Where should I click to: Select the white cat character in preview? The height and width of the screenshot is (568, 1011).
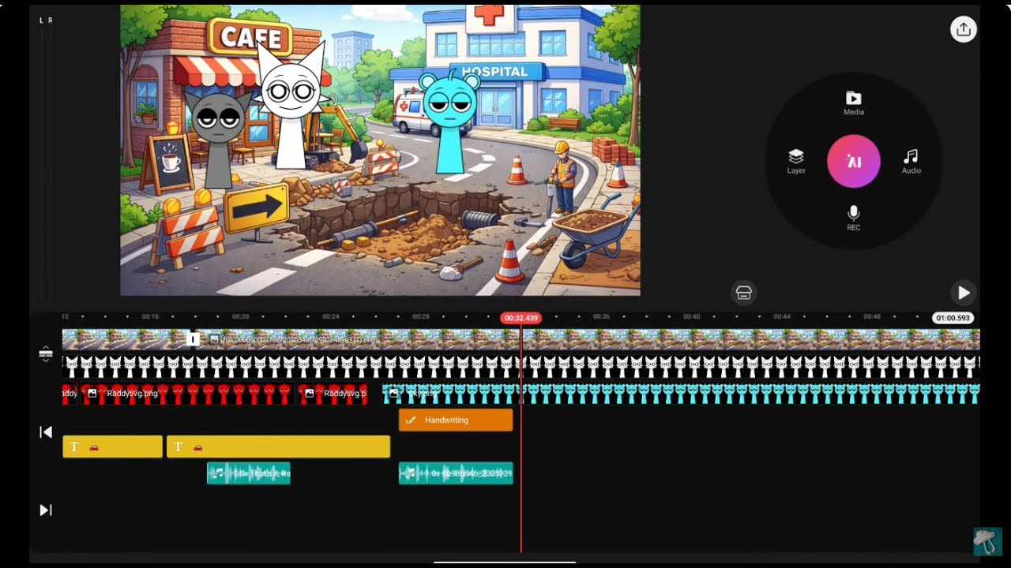(x=291, y=106)
